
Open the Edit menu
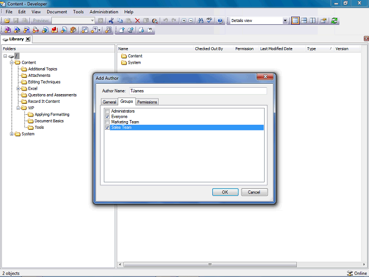point(22,12)
